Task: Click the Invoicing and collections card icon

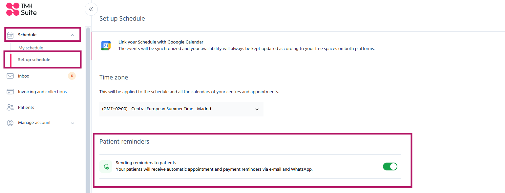Action: pos(10,92)
